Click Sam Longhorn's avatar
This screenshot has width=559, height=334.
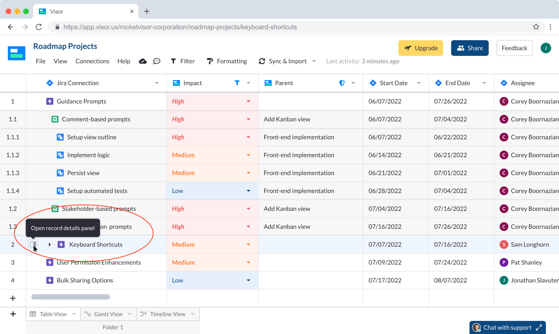504,244
